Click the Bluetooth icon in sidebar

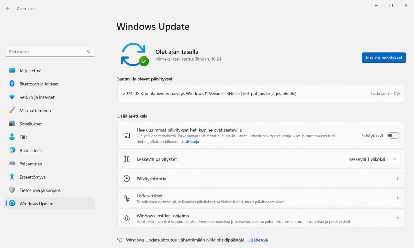tap(12, 84)
